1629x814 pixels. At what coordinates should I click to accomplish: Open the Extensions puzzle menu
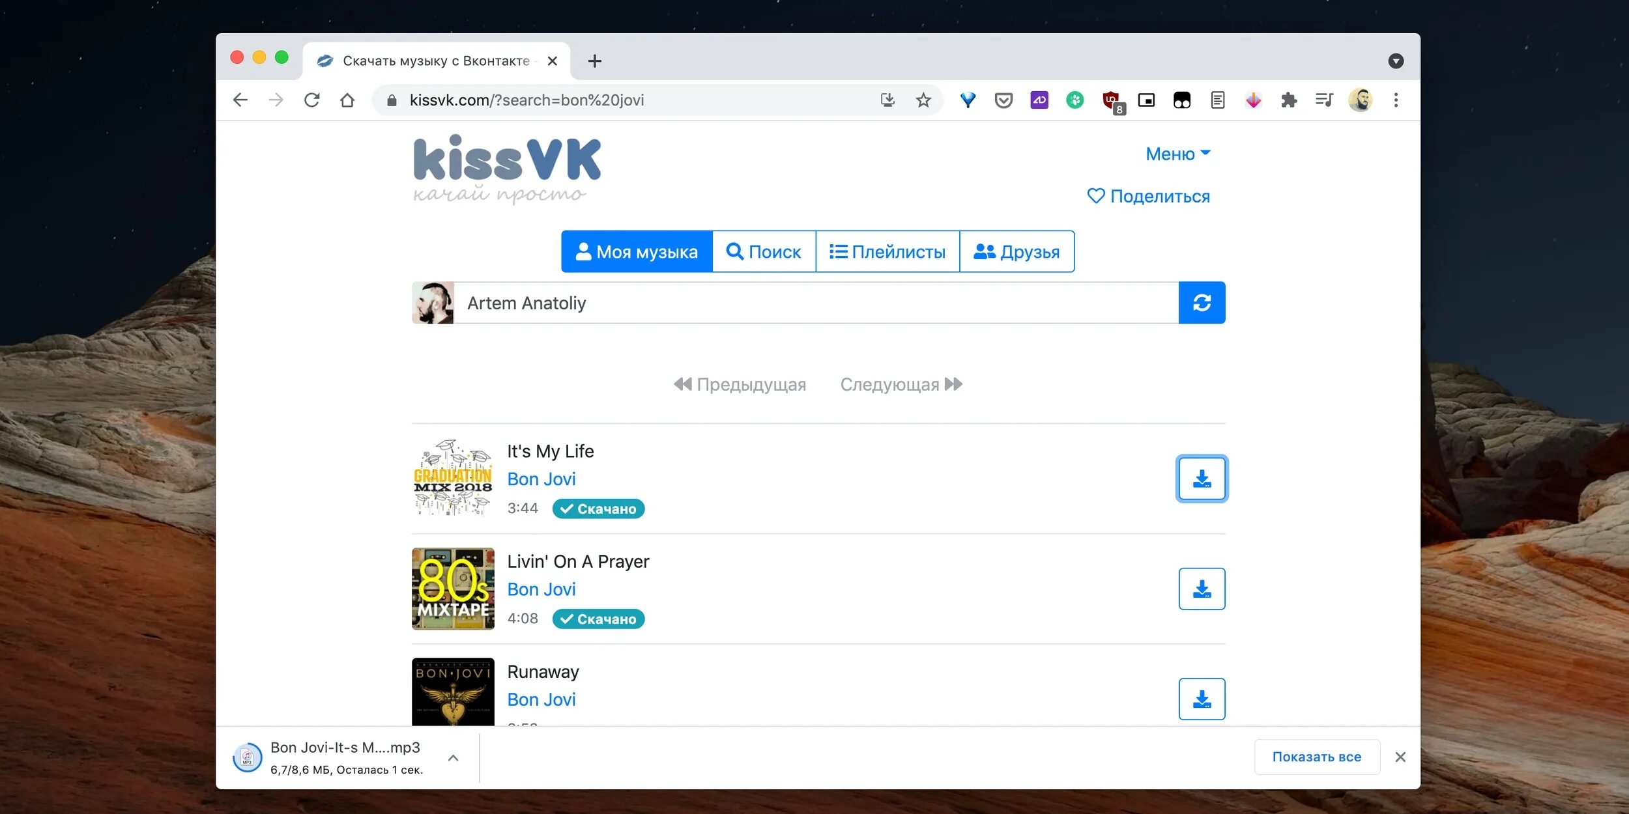[x=1289, y=100]
